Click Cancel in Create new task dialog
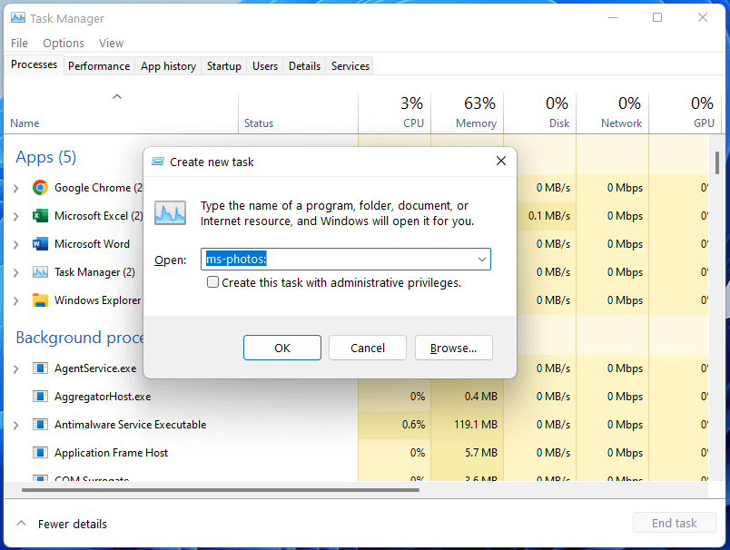The height and width of the screenshot is (550, 730). click(x=368, y=348)
